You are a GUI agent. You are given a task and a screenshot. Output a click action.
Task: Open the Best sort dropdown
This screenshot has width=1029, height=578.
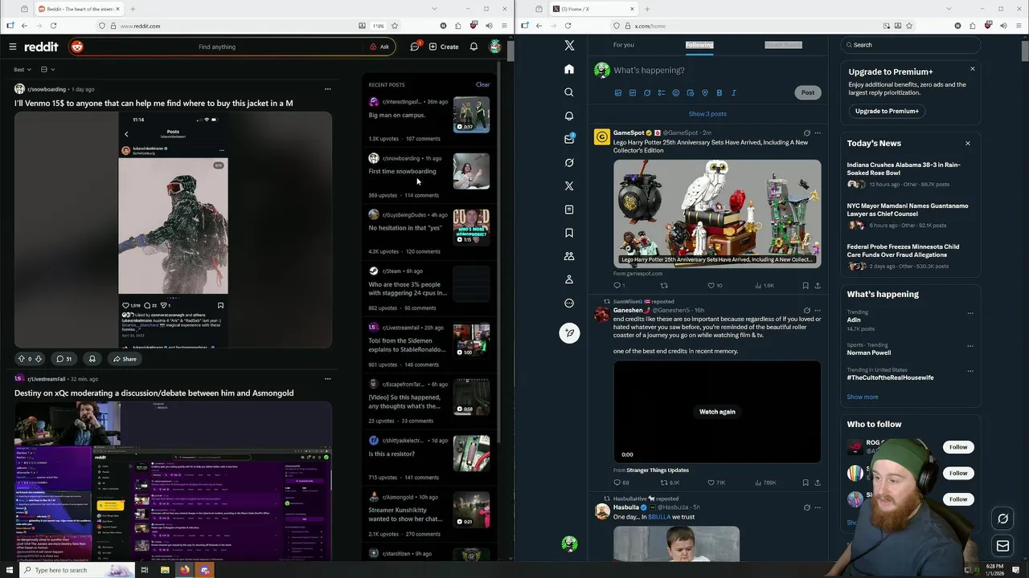point(22,70)
